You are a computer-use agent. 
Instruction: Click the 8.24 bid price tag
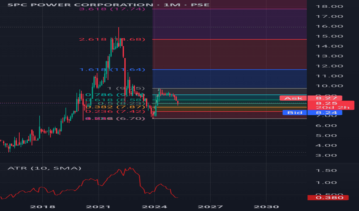[x=325, y=113]
